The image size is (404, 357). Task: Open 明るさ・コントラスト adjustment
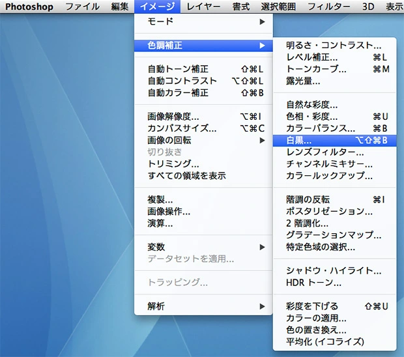click(334, 46)
